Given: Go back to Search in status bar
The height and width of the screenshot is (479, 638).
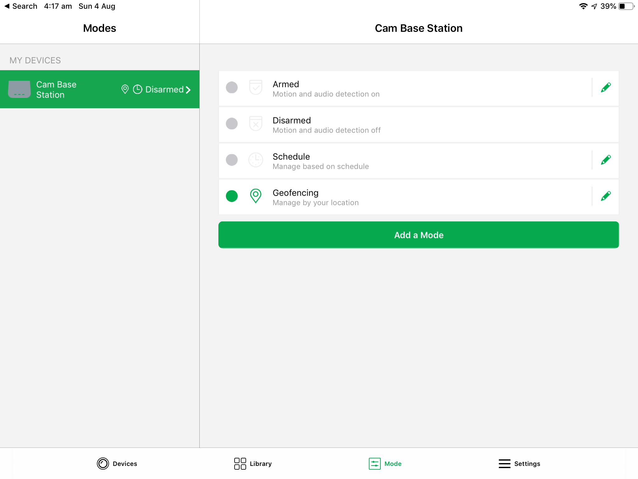Looking at the screenshot, I should click(21, 6).
